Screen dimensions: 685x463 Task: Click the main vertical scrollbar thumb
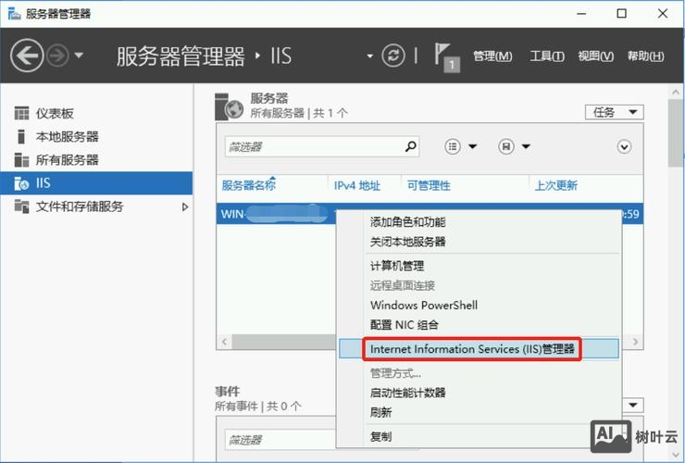pyautogui.click(x=676, y=133)
